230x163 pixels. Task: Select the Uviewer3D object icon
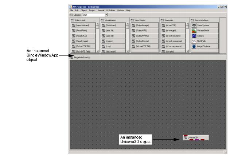coord(186,137)
